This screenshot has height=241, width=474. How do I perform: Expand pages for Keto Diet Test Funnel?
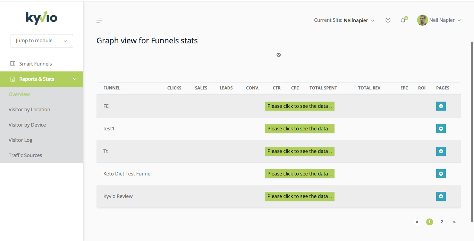point(441,174)
